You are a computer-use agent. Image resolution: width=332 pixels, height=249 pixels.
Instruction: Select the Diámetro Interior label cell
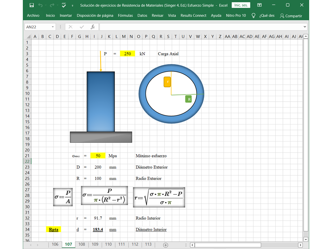click(x=151, y=230)
